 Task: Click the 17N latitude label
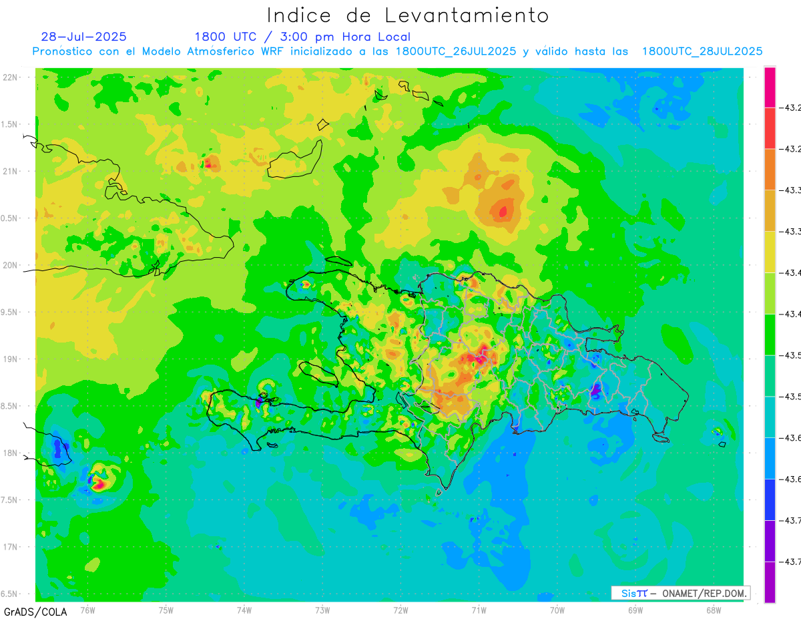pos(11,547)
